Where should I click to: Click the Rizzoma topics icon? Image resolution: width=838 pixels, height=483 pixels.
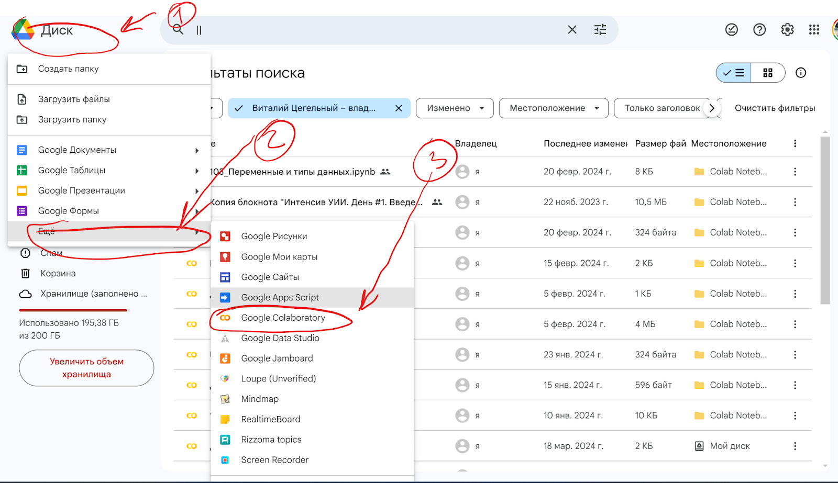pyautogui.click(x=225, y=440)
